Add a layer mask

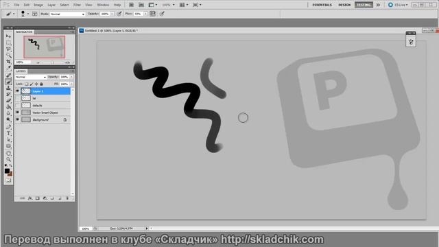click(x=37, y=198)
